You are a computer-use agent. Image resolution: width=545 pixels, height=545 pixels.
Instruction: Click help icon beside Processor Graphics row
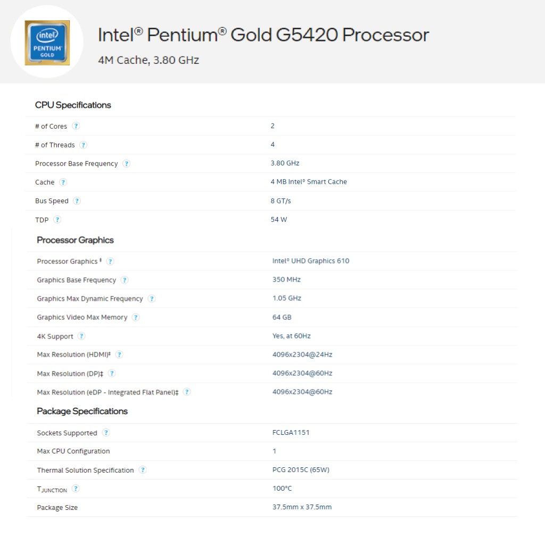point(110,261)
